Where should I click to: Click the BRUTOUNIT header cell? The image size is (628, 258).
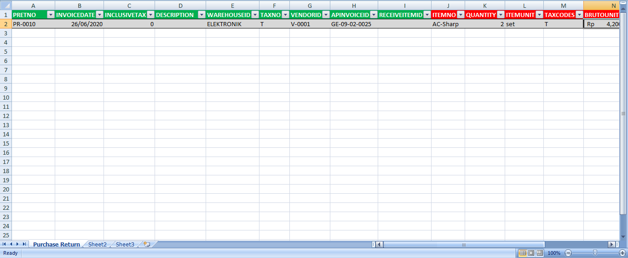pyautogui.click(x=602, y=15)
